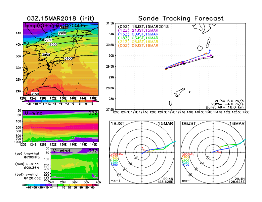262x202 pixels.
Task: Click the black track landing point dot
Action: (x=213, y=57)
